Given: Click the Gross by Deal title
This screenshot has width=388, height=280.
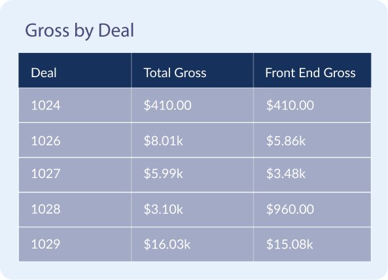Looking at the screenshot, I should coord(79,31).
